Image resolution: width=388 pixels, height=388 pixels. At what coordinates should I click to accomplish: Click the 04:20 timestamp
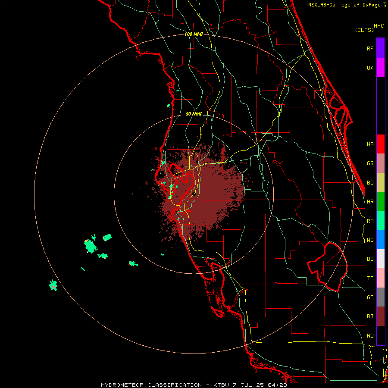[277, 385]
